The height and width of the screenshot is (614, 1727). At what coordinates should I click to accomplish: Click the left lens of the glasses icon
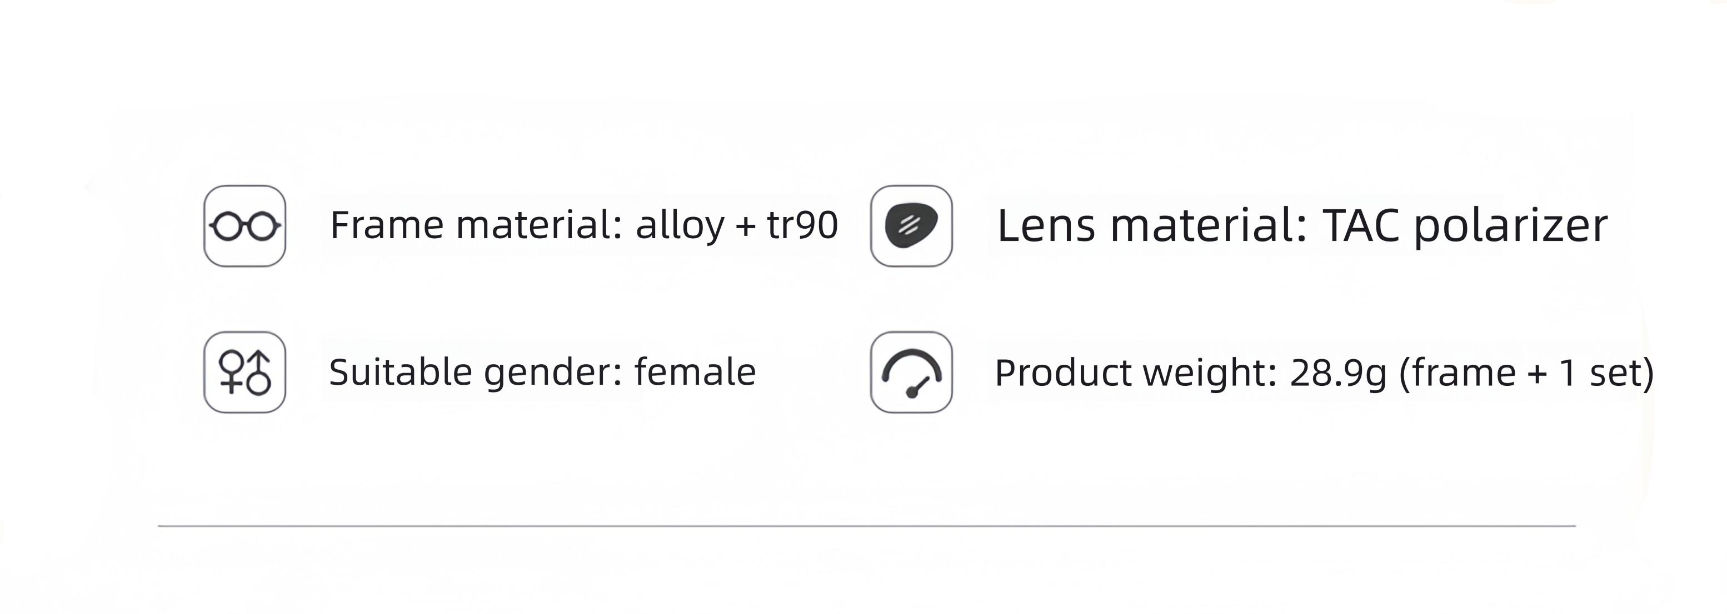pyautogui.click(x=228, y=227)
